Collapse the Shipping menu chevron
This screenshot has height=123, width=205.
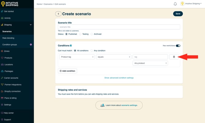click(31, 25)
